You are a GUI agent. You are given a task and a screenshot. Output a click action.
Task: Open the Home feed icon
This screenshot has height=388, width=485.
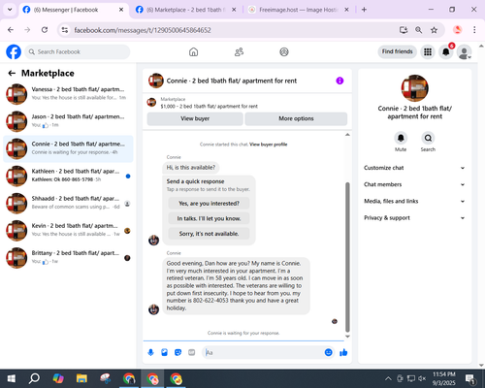coord(193,51)
